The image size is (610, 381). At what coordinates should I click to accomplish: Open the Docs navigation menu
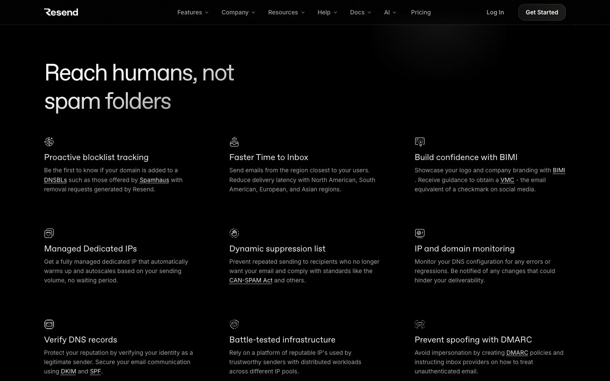[360, 12]
